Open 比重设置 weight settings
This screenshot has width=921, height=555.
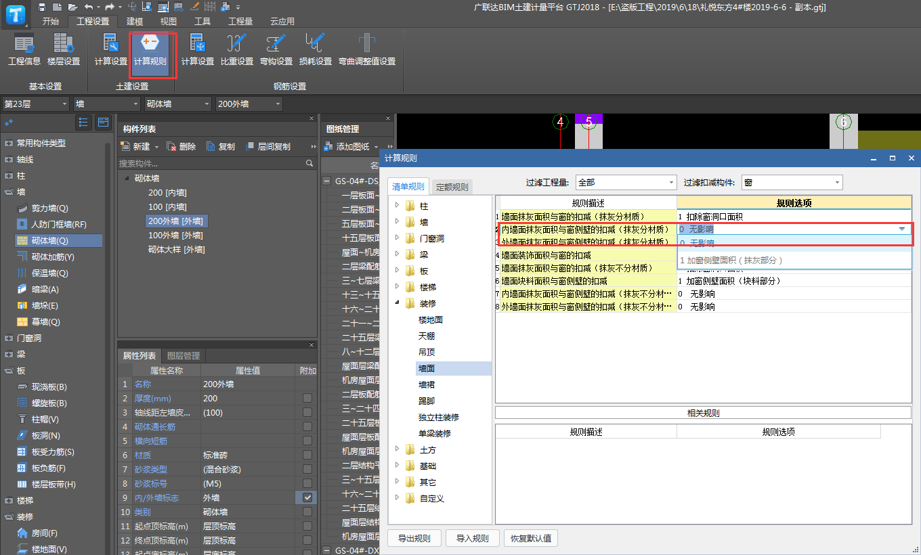click(237, 50)
